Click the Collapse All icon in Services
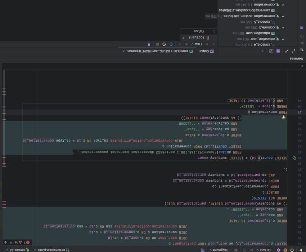Viewport: 306px width, 252px height. pyautogui.click(x=287, y=51)
